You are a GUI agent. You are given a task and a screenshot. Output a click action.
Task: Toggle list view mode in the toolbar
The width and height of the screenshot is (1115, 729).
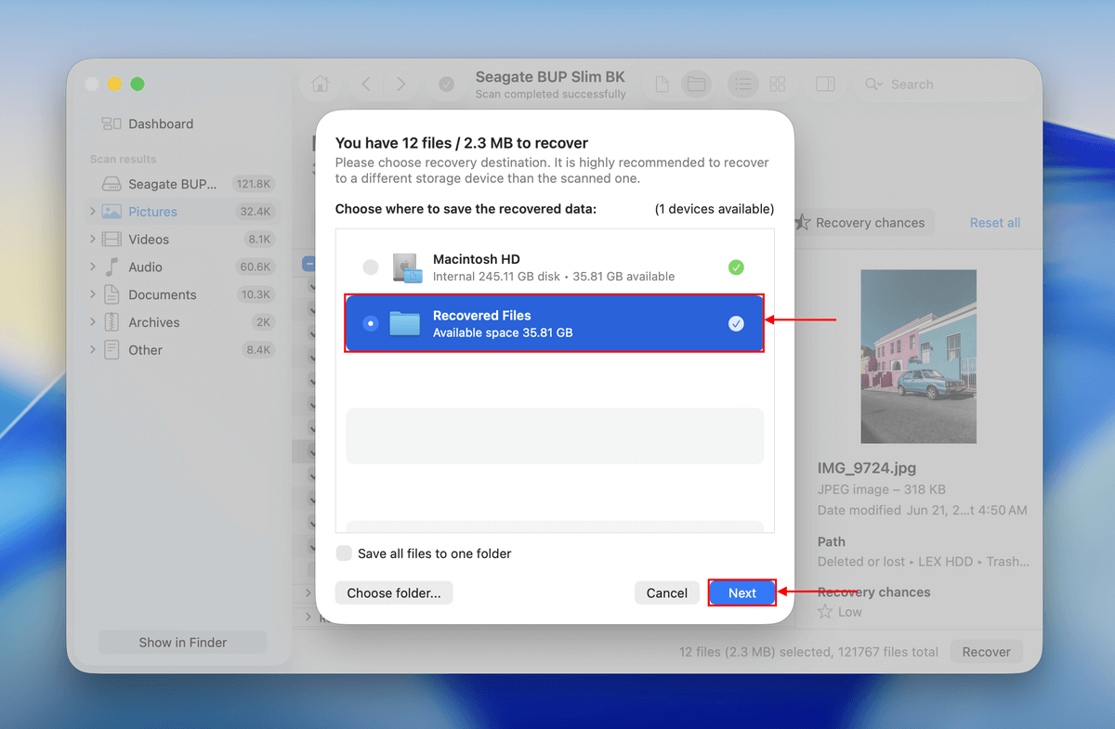[742, 84]
